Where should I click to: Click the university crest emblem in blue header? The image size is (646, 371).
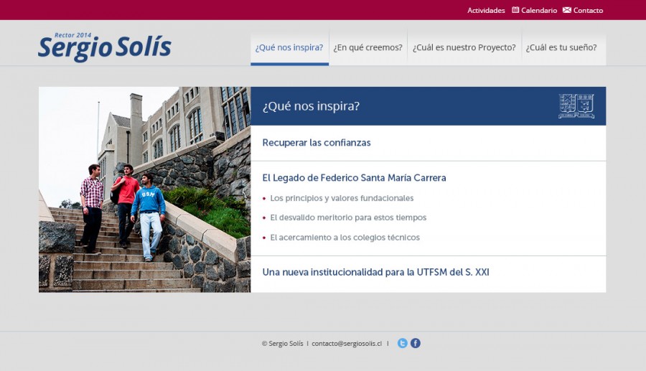click(576, 106)
